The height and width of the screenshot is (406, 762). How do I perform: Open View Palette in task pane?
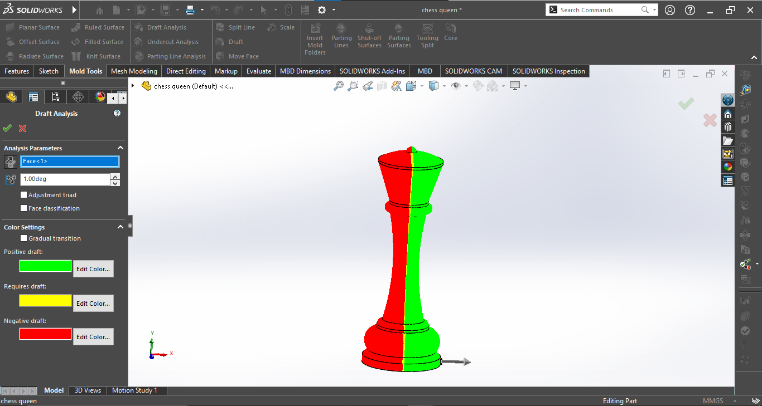728,154
